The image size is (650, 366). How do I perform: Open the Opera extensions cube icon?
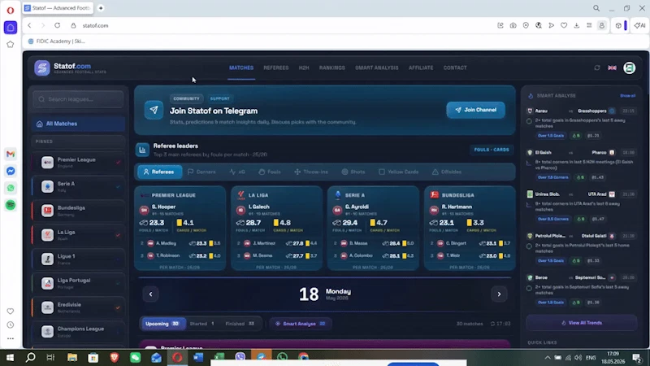pos(618,25)
